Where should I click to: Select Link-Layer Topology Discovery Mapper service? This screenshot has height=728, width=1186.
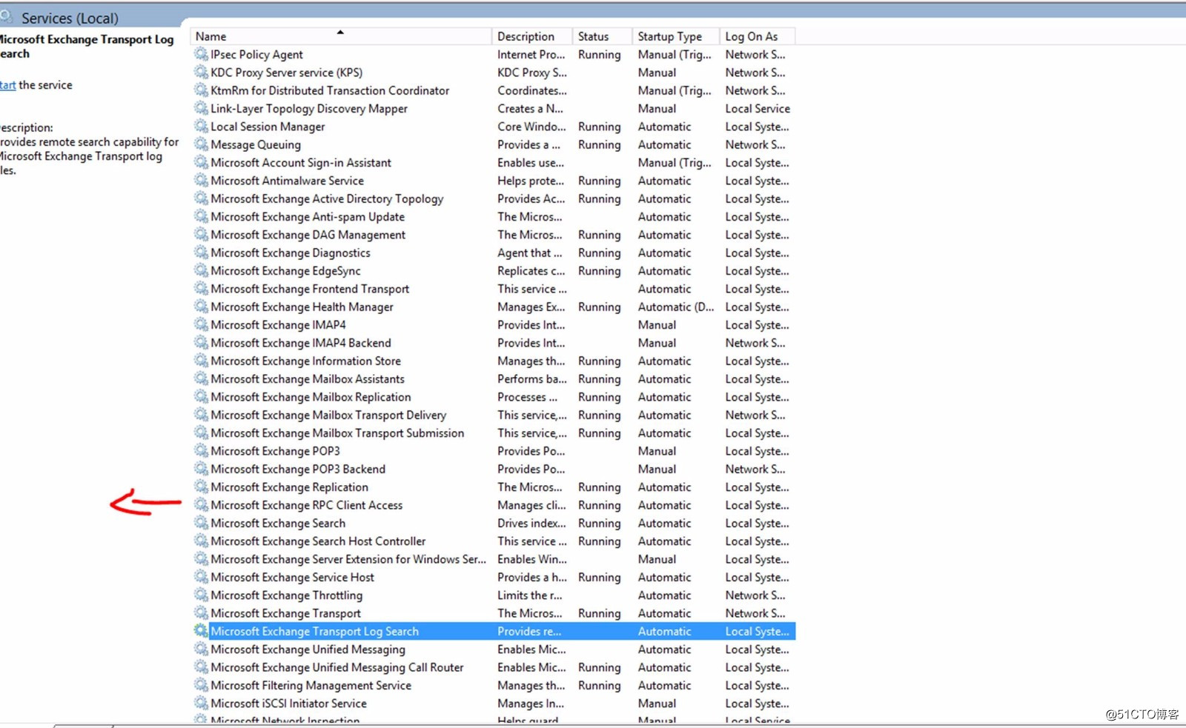pos(309,108)
